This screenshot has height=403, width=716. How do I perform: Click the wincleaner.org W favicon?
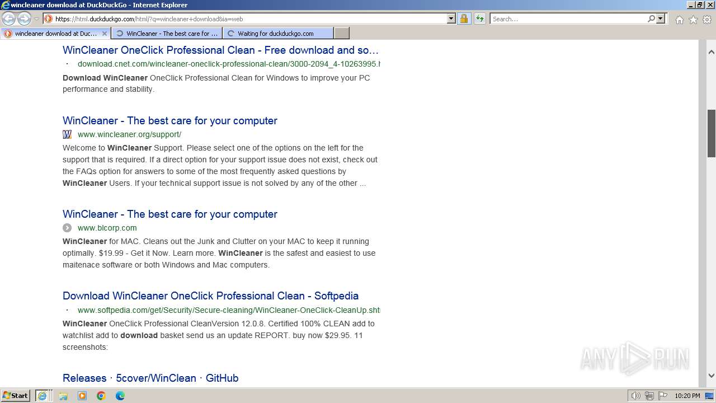67,134
